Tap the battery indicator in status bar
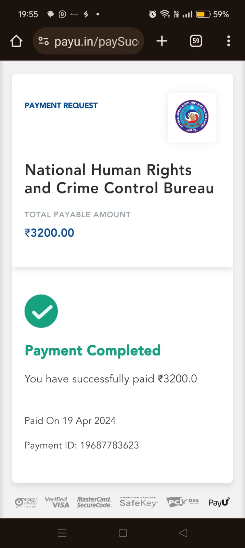This screenshot has width=245, height=548. point(203,14)
